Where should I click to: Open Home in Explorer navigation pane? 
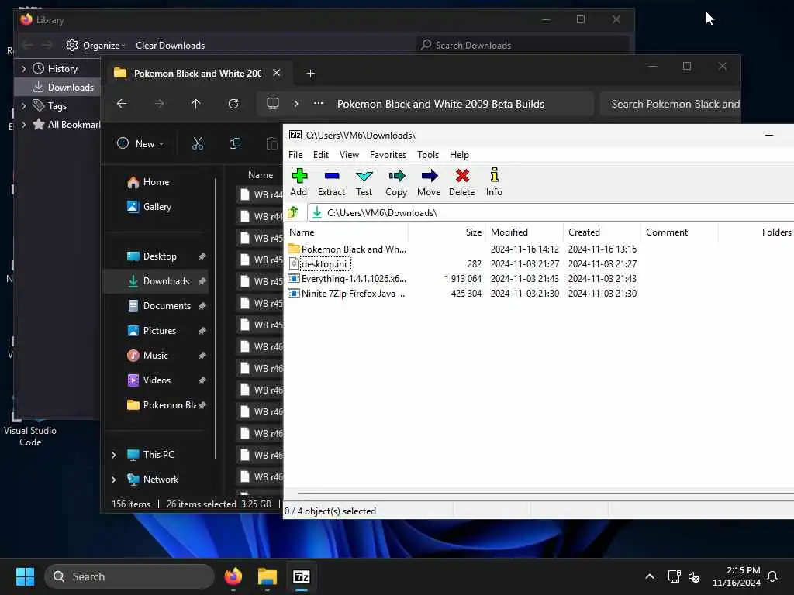pos(156,181)
